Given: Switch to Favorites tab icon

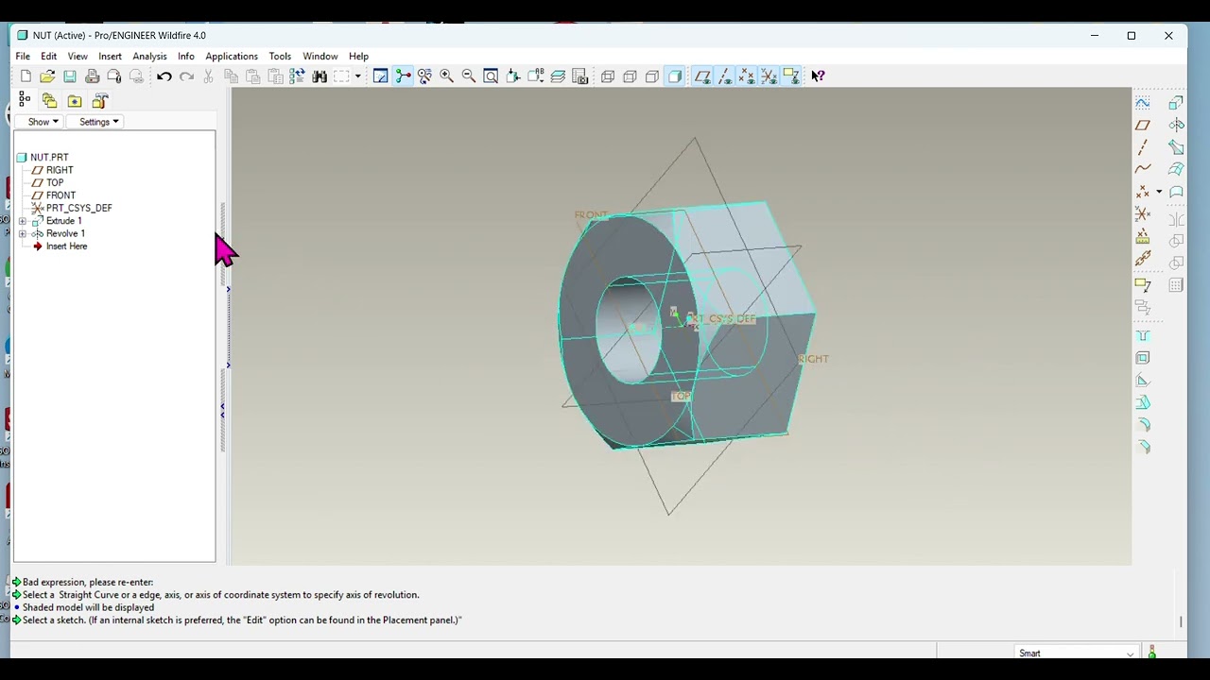Looking at the screenshot, I should point(75,100).
